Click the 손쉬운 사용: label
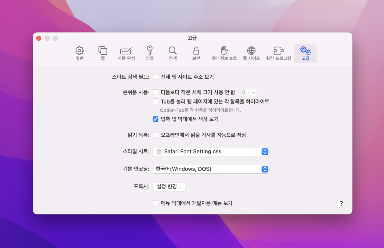 tap(136, 92)
